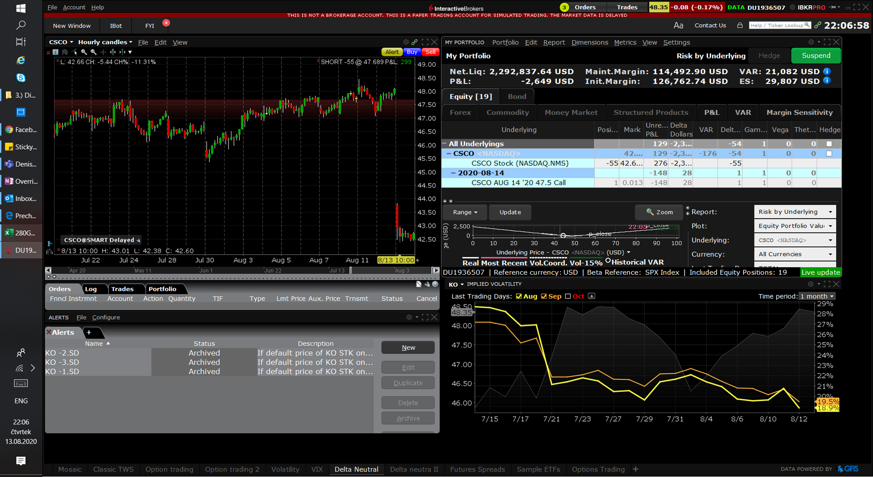This screenshot has height=477, width=873.
Task: Collapse the 2020-08-14 expiry row
Action: pos(453,173)
